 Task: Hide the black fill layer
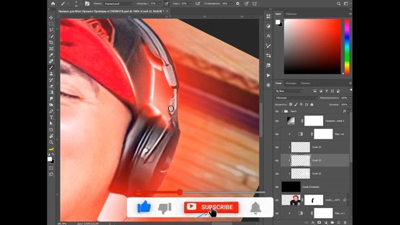coord(277,187)
